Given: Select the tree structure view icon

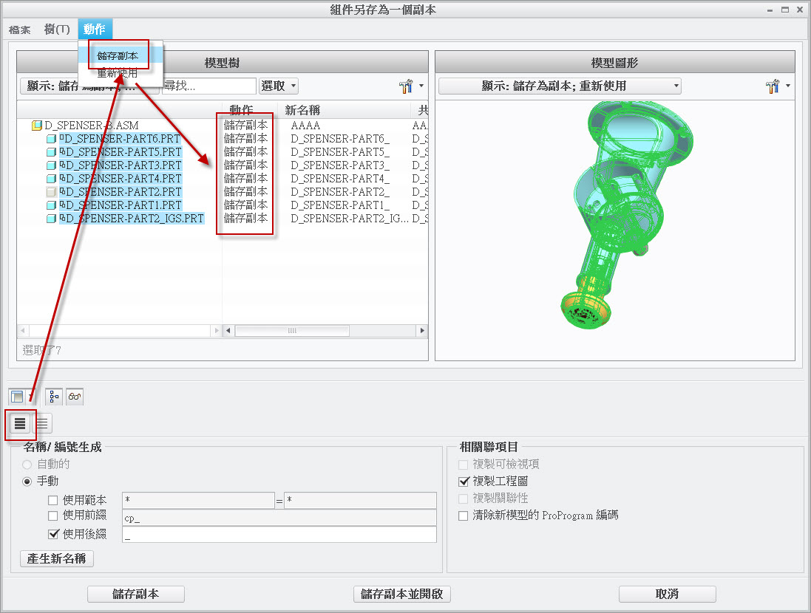Looking at the screenshot, I should [x=52, y=396].
